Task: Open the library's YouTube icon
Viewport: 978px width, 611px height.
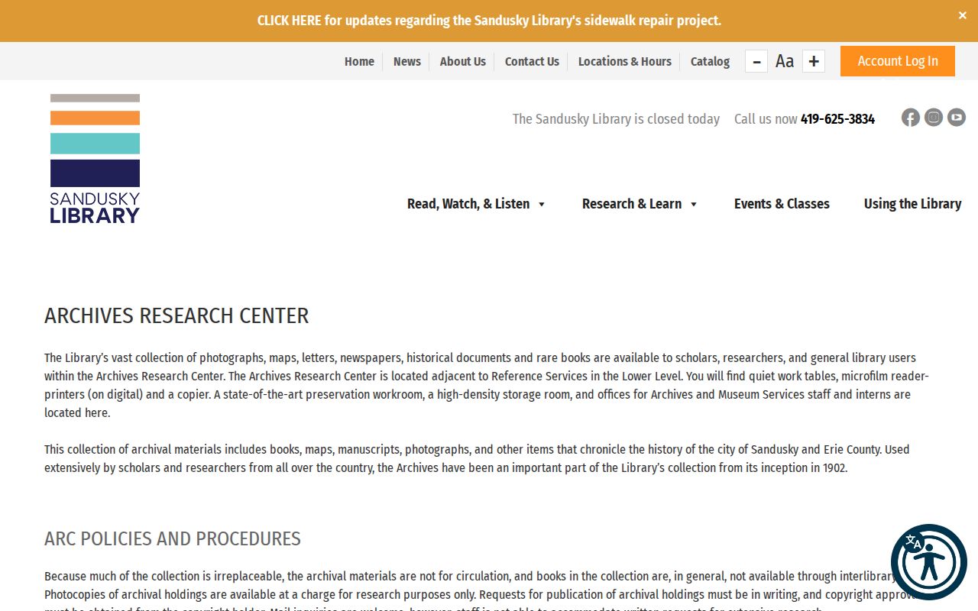Action: click(957, 118)
